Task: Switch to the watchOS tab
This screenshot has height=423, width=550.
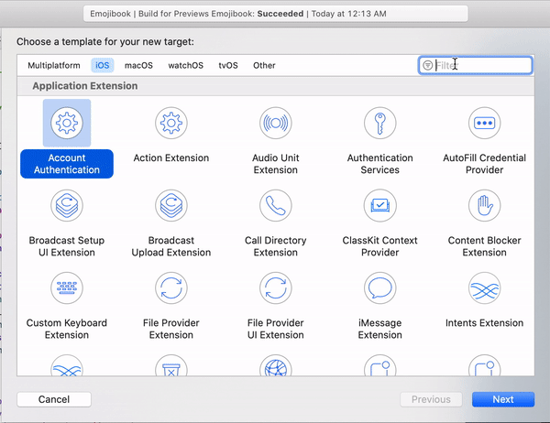Action: coord(185,66)
